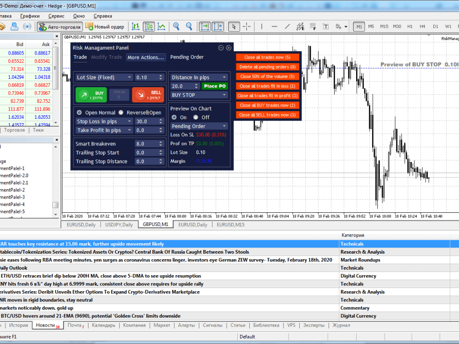459x344 pixels.
Task: Open More Actions... tab in panel
Action: [x=146, y=57]
